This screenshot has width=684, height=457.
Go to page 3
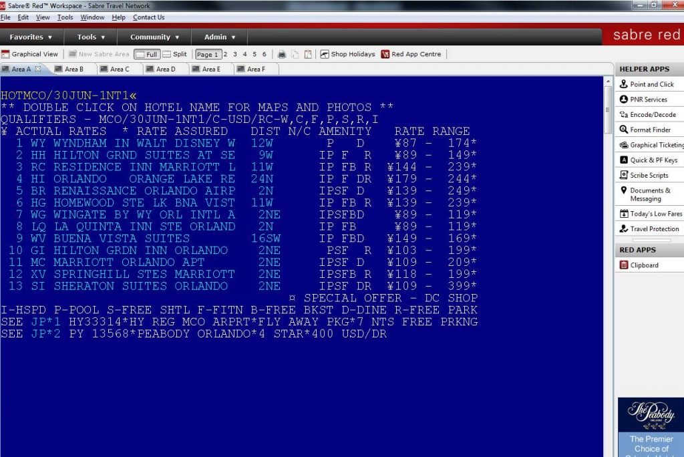pos(235,54)
